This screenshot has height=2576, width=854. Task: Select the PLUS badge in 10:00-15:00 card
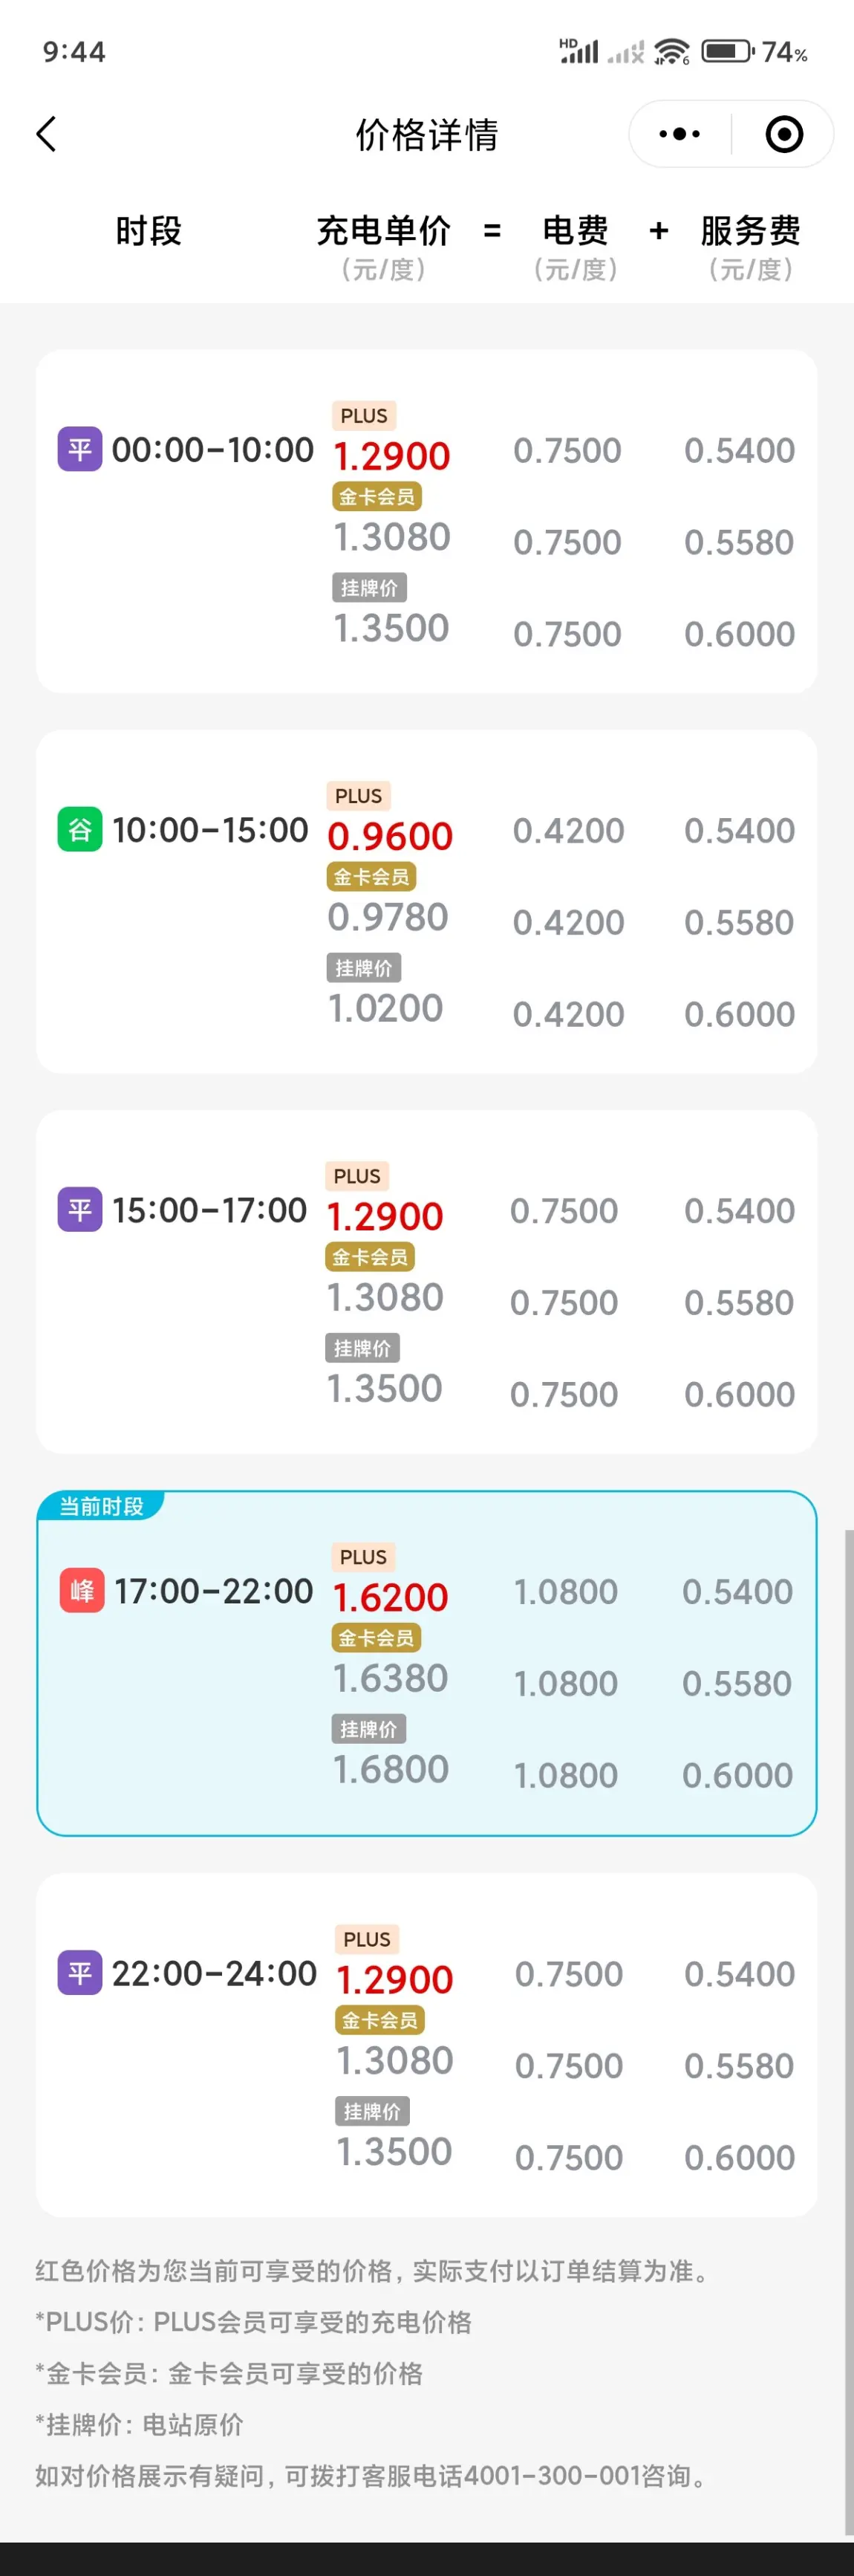coord(358,796)
